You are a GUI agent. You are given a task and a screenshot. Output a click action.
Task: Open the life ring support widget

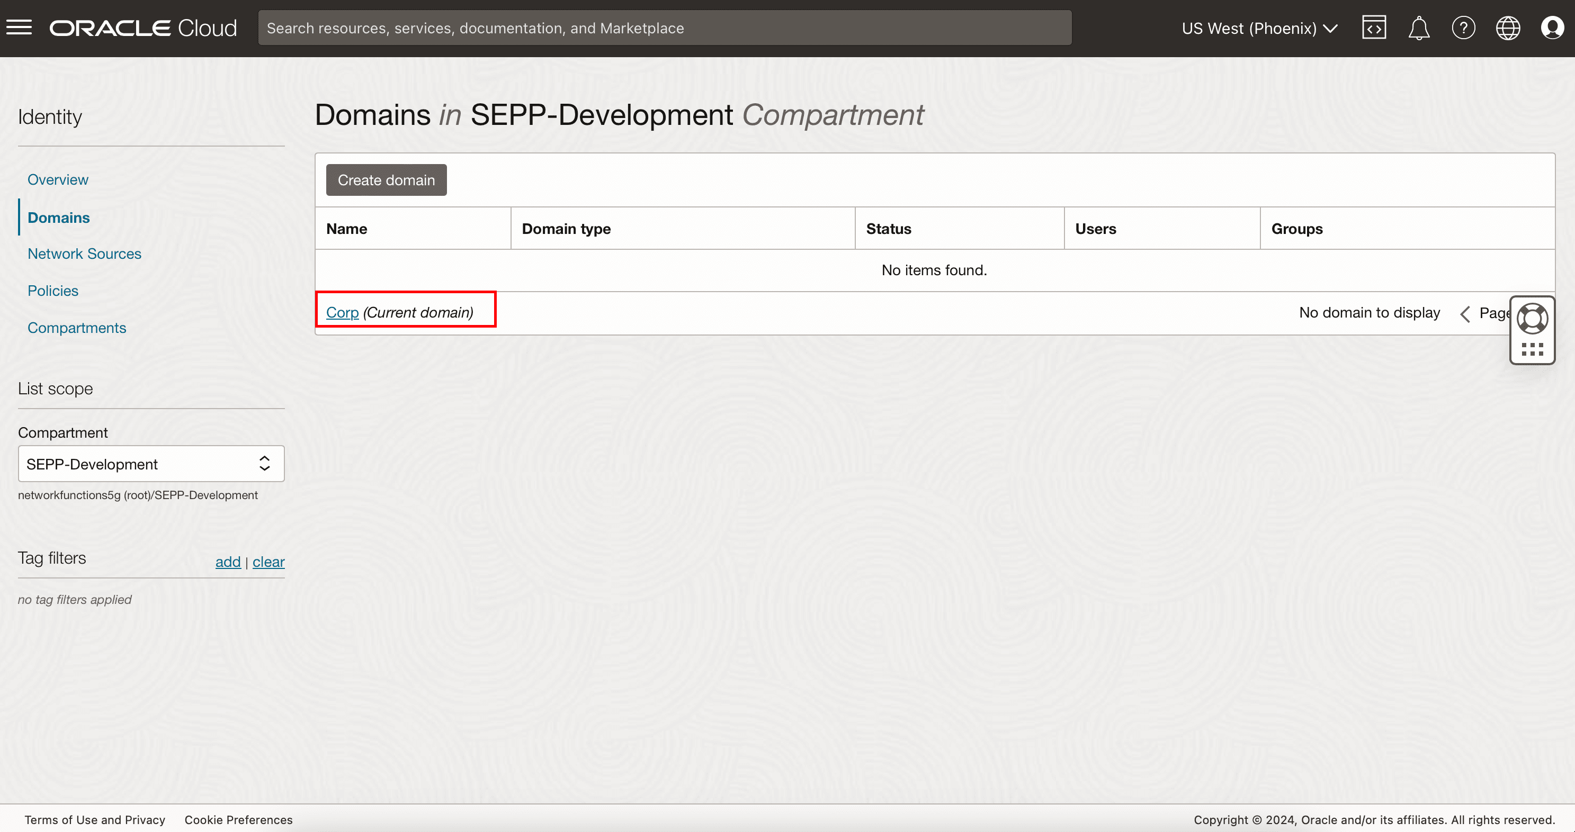tap(1532, 318)
